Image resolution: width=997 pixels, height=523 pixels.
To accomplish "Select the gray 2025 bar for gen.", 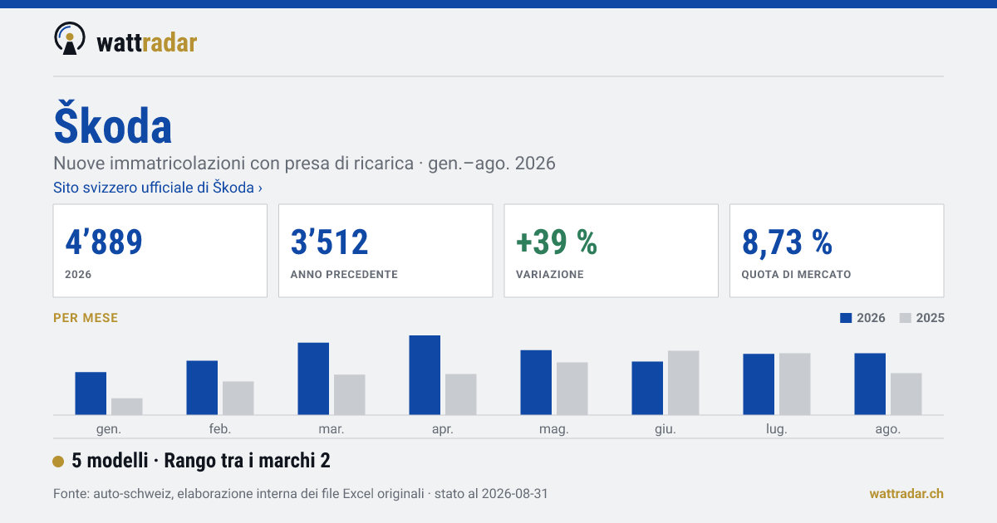I will (127, 407).
